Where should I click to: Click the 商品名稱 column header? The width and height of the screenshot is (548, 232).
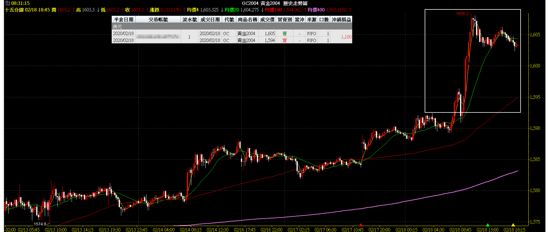[x=247, y=19]
